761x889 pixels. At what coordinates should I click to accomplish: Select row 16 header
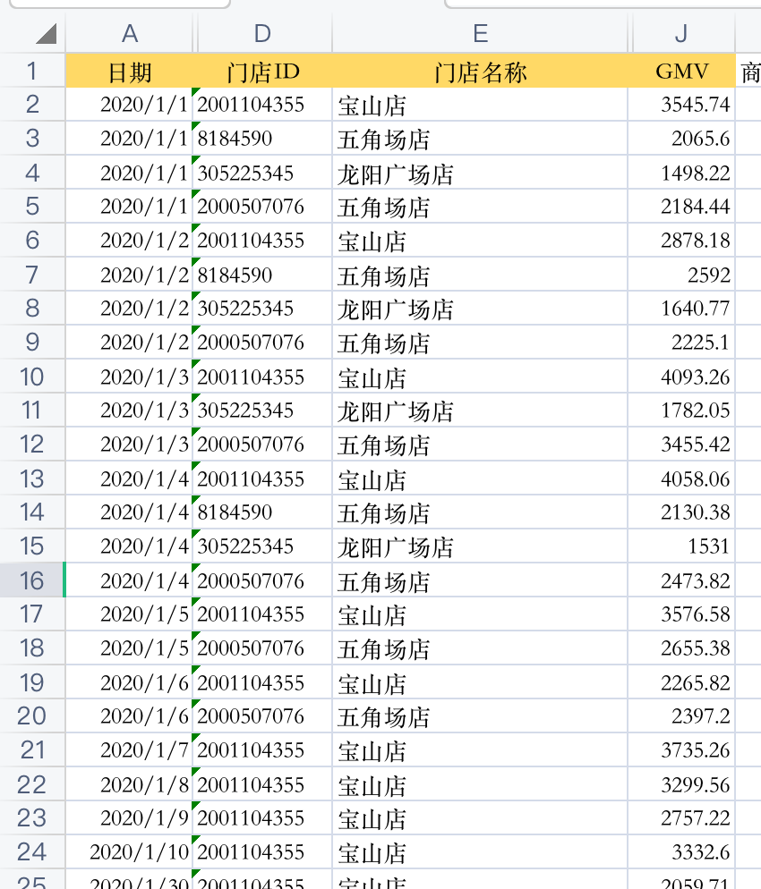(x=31, y=580)
